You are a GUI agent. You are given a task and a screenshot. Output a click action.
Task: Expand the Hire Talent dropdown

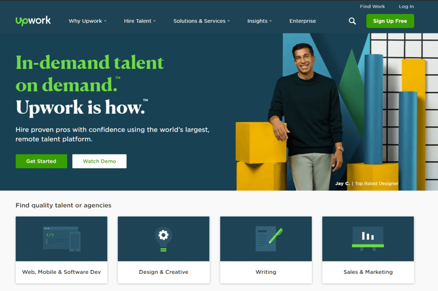coord(140,21)
